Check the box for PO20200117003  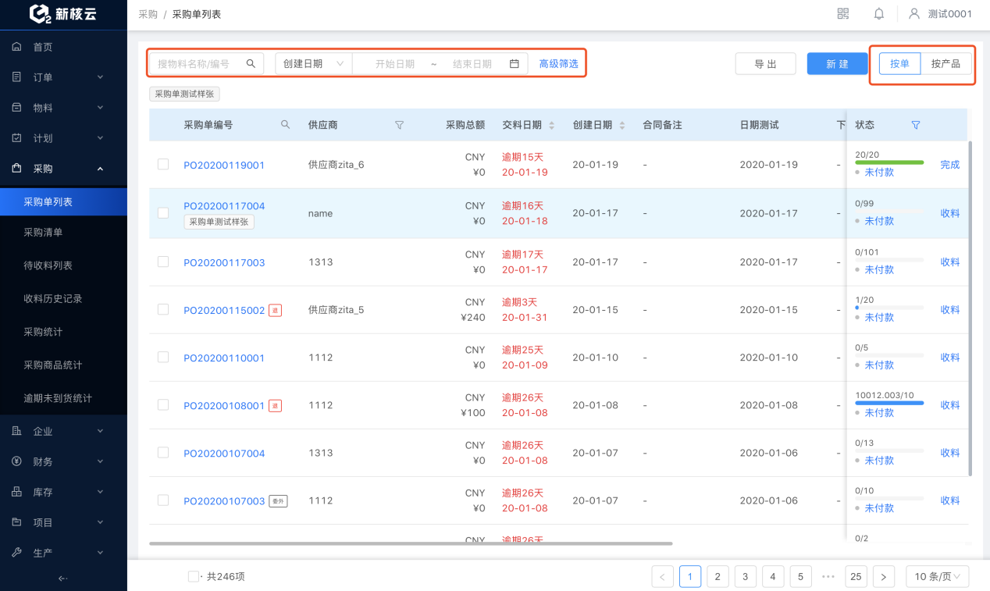pyautogui.click(x=163, y=262)
